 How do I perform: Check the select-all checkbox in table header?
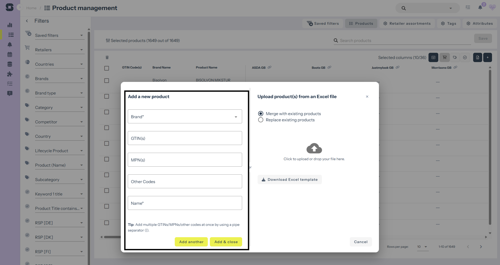point(107,68)
